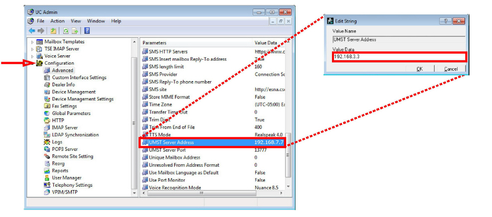The width and height of the screenshot is (492, 217).
Task: Click the Refresh toolbar icon
Action: coord(66,31)
